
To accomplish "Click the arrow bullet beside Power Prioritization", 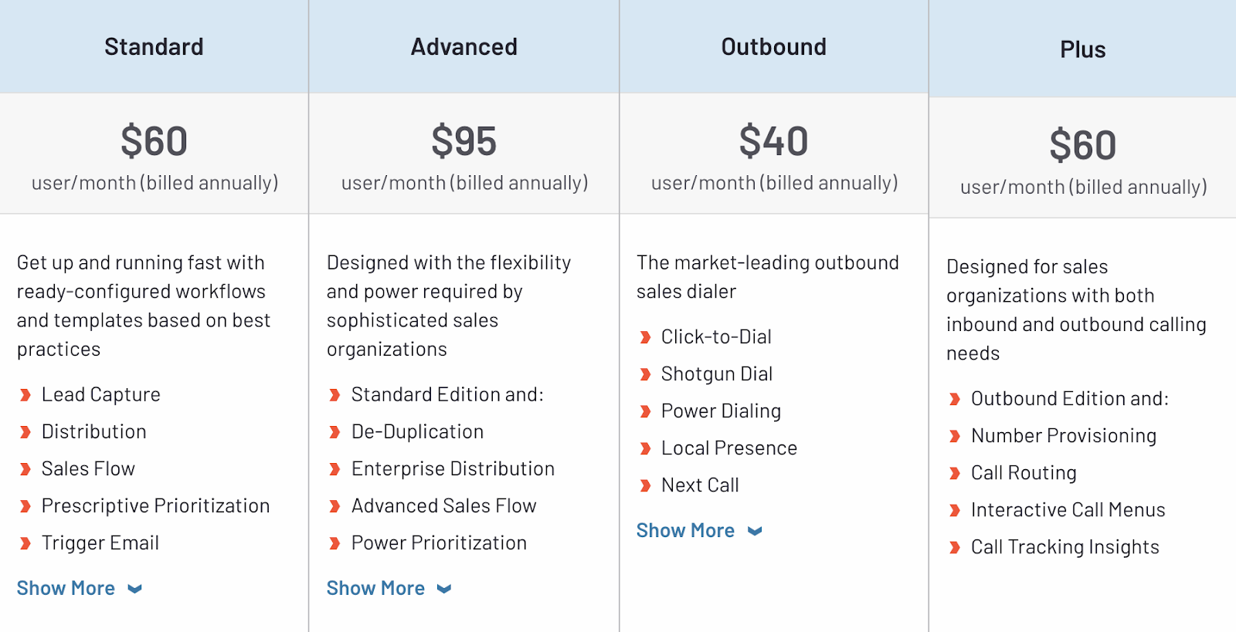I will click(335, 543).
